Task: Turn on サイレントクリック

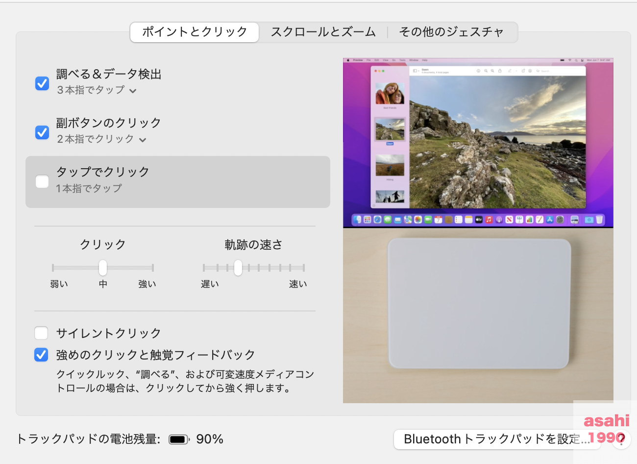Action: [41, 333]
